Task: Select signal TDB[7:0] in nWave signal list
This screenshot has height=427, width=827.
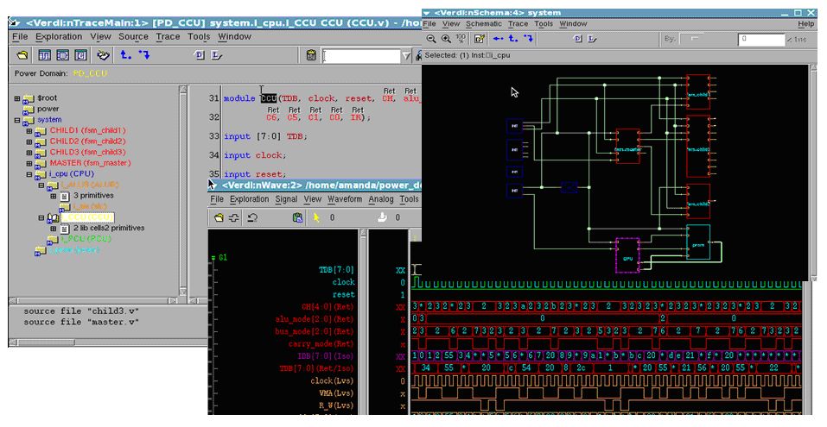Action: pos(336,270)
